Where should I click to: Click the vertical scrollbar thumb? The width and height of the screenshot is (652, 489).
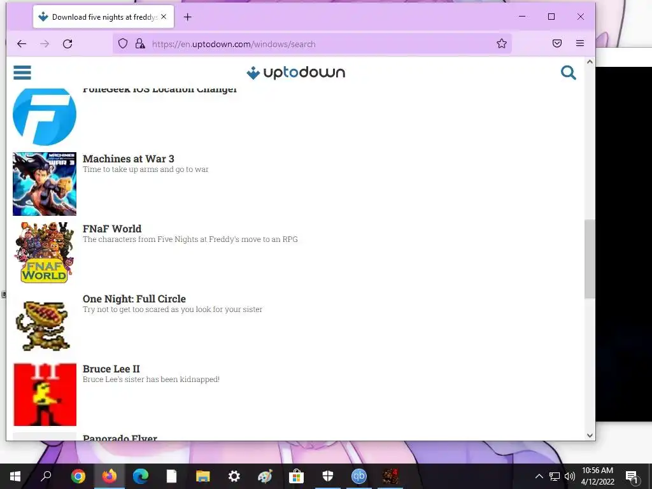[x=589, y=259]
